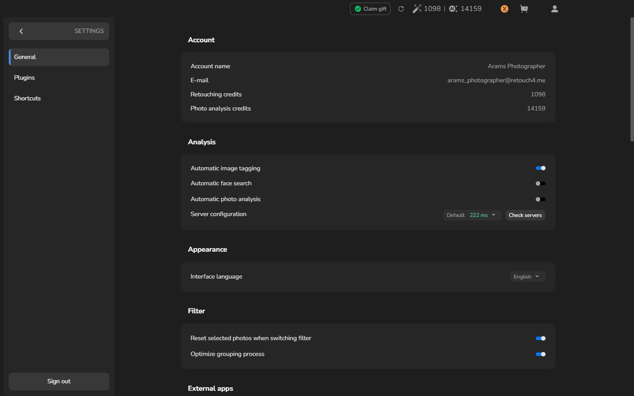
Task: Click the Claim gift button
Action: [x=370, y=9]
